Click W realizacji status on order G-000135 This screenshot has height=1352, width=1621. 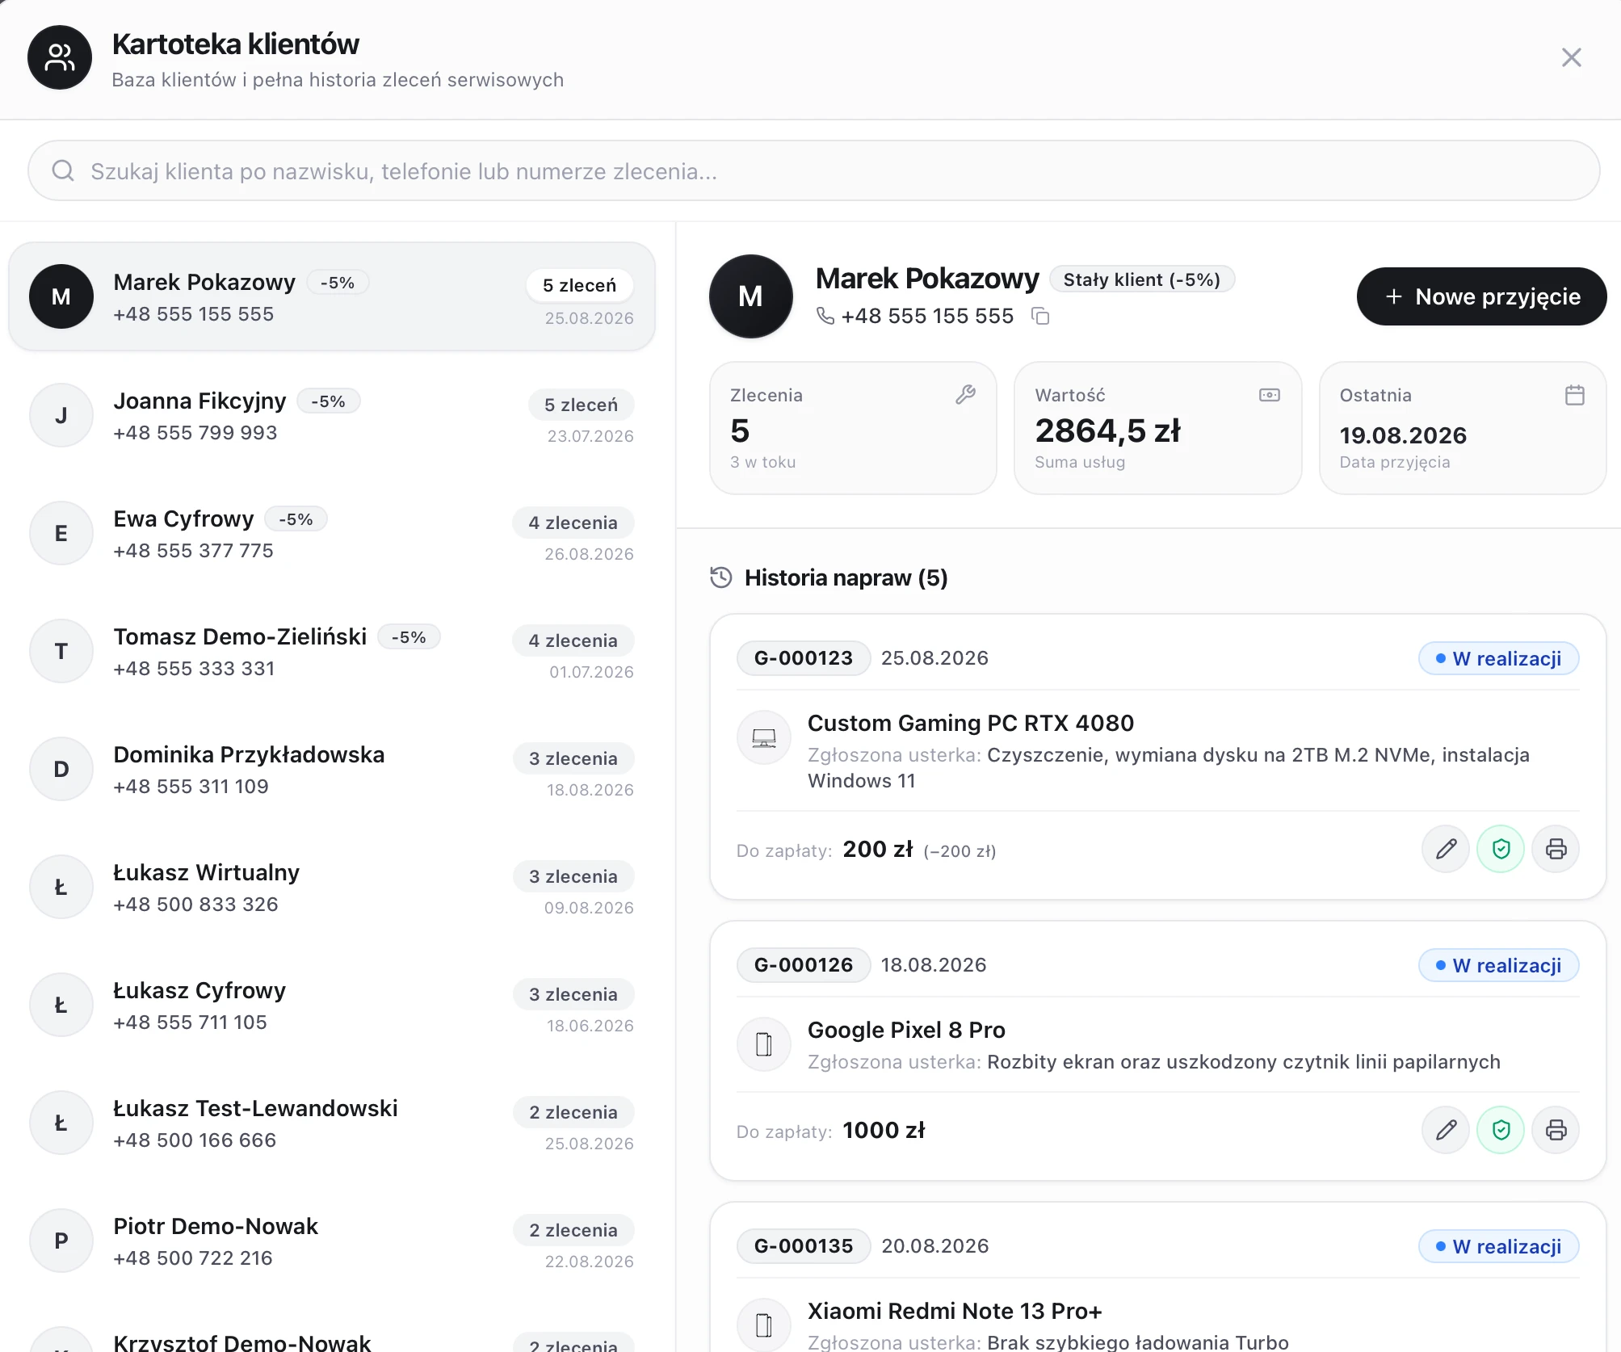1498,1246
